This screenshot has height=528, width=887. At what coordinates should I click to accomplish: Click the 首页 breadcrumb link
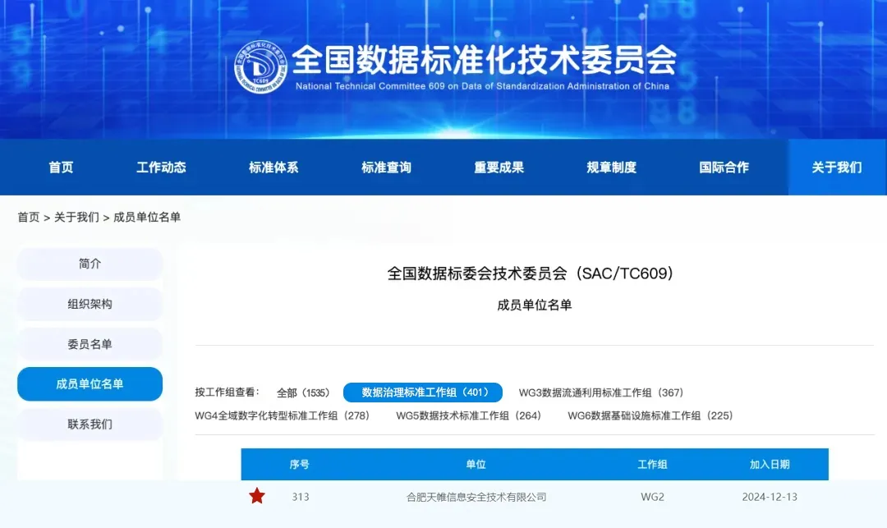click(29, 218)
